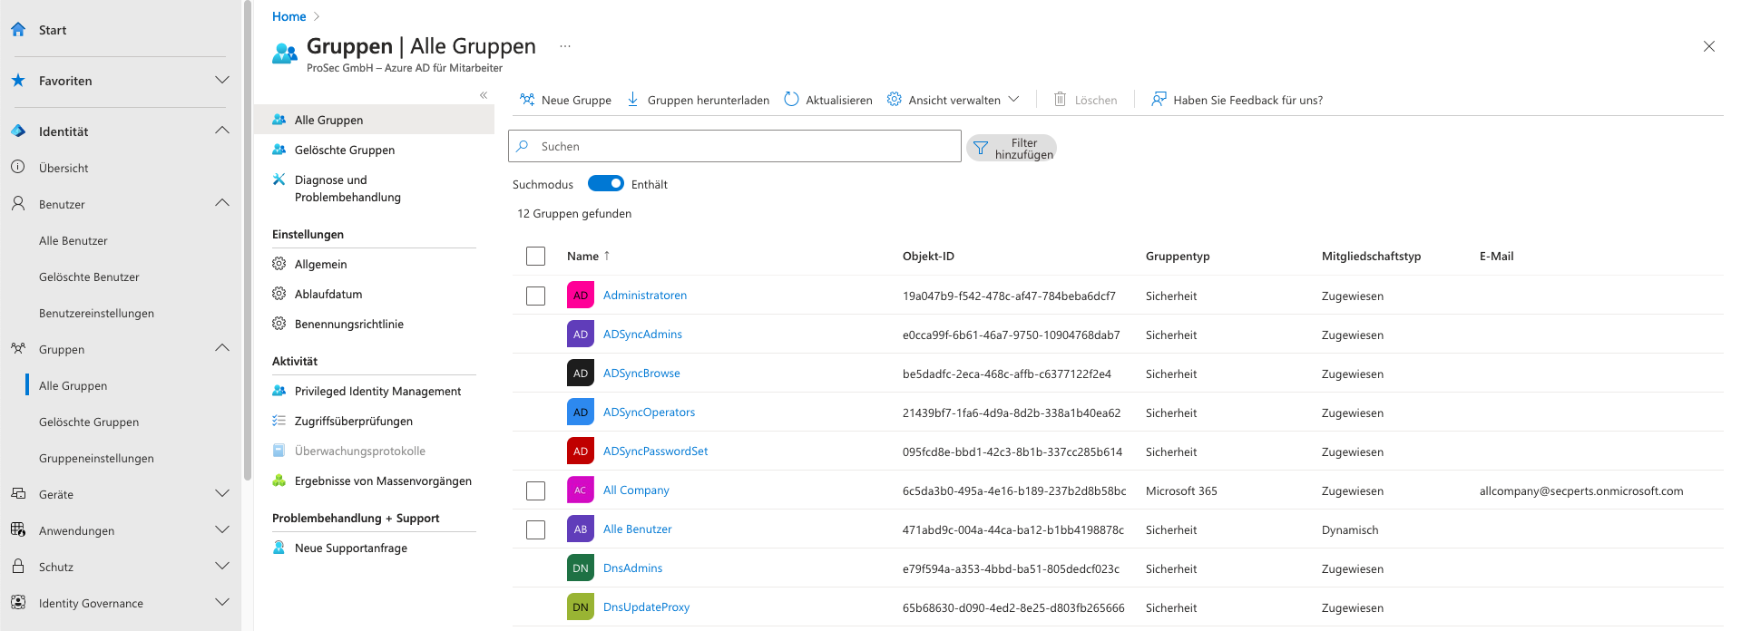
Task: Click the Löschen trash icon
Action: (x=1060, y=100)
